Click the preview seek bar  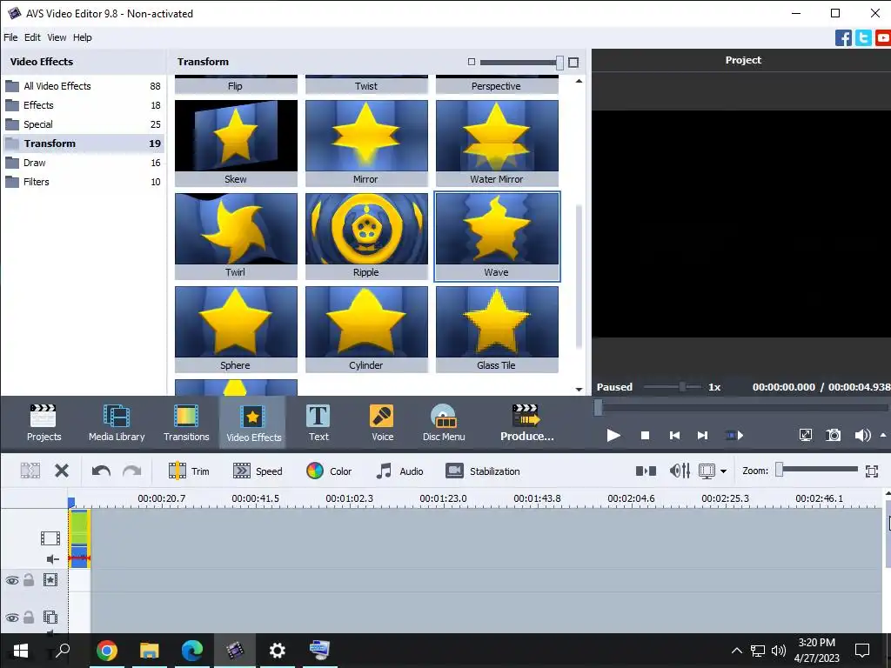coord(741,407)
